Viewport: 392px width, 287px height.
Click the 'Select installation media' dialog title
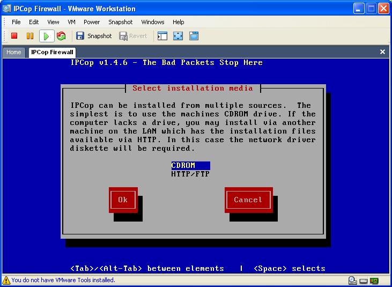coord(193,89)
